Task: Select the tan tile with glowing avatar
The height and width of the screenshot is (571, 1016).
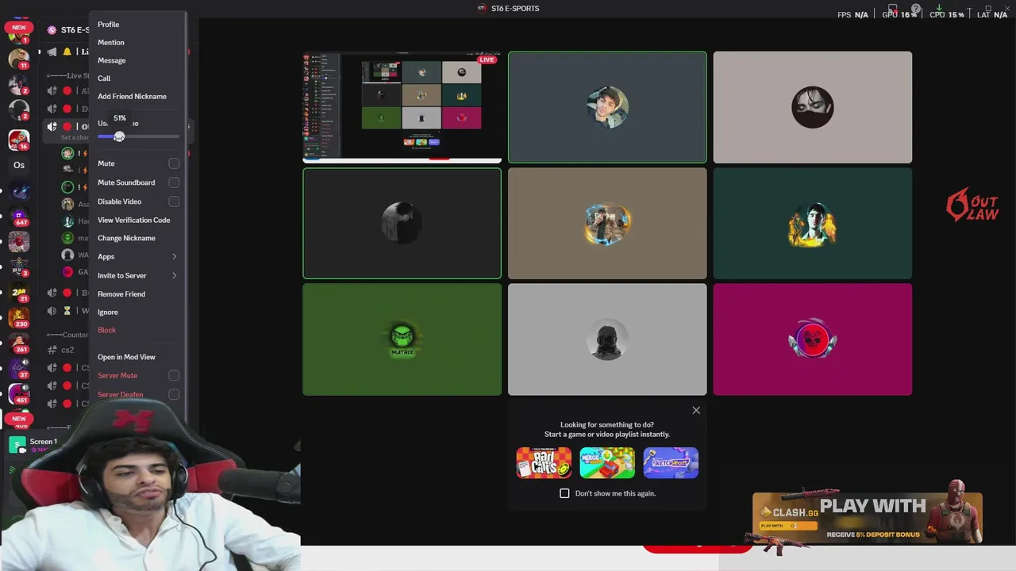Action: (607, 224)
